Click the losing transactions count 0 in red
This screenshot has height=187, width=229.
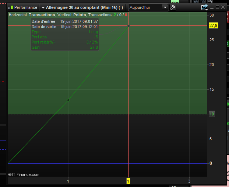pyautogui.click(x=126, y=15)
